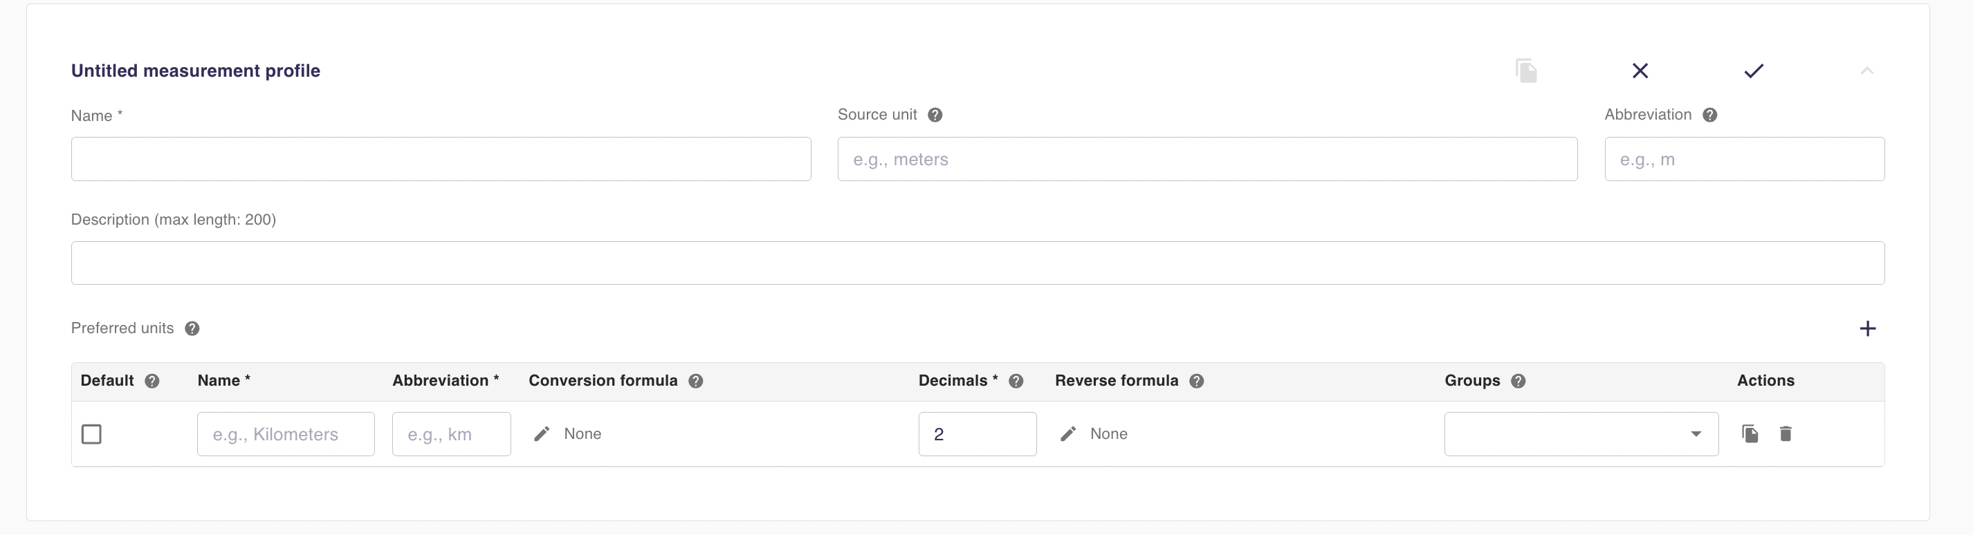Open the Source unit help tooltip
The image size is (1973, 535).
click(935, 115)
